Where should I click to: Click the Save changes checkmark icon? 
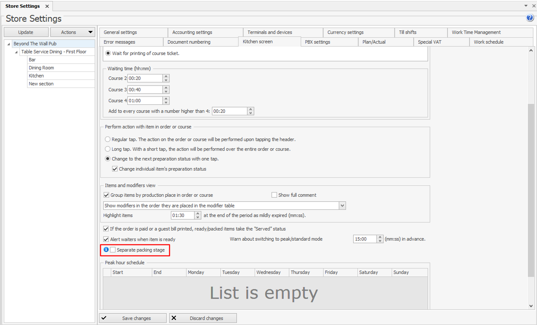(104, 318)
